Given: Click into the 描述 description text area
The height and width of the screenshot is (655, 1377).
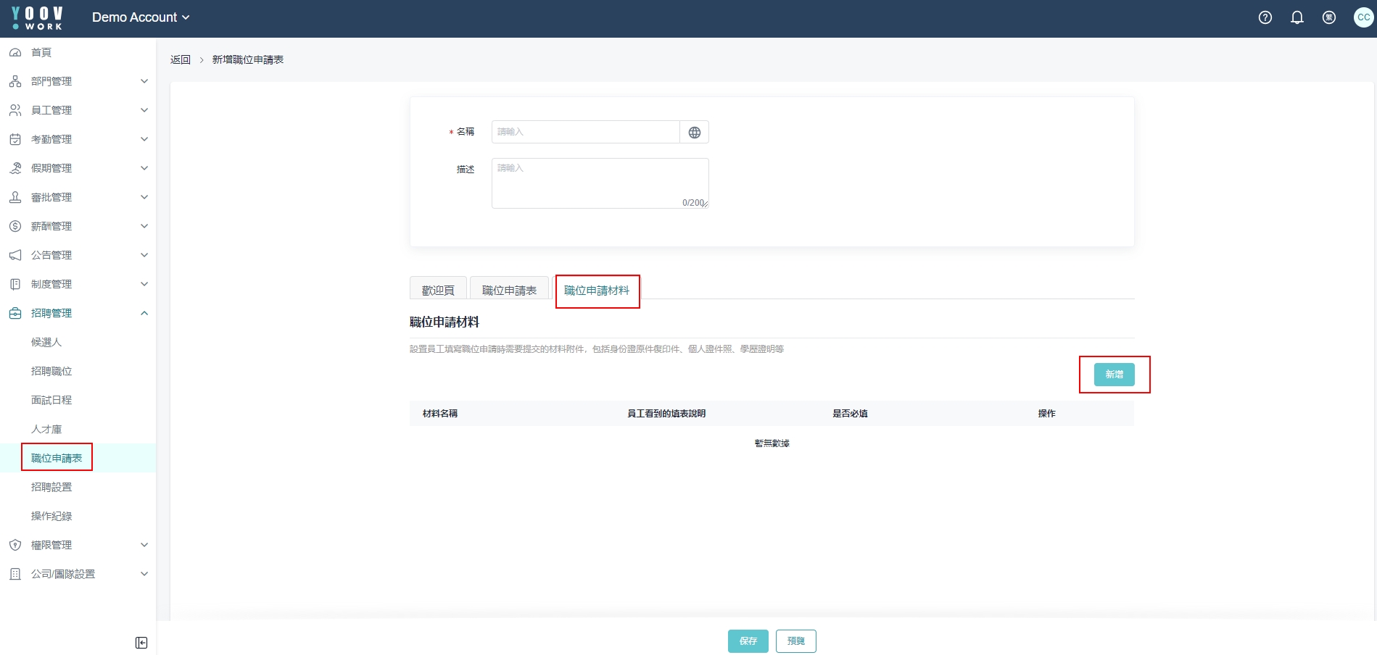Looking at the screenshot, I should click(600, 183).
